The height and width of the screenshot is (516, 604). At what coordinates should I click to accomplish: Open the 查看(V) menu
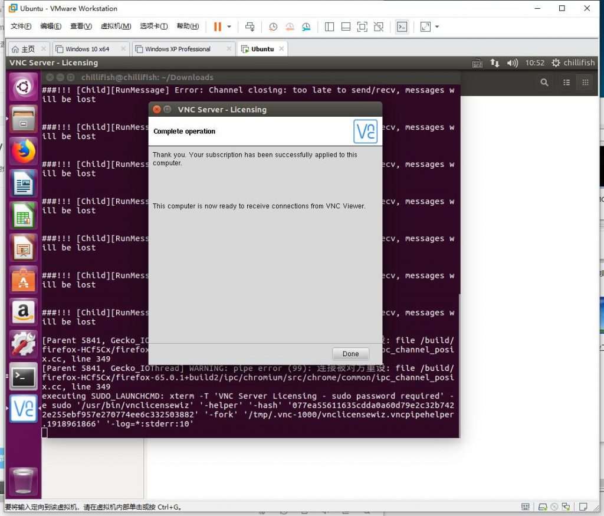pos(81,26)
